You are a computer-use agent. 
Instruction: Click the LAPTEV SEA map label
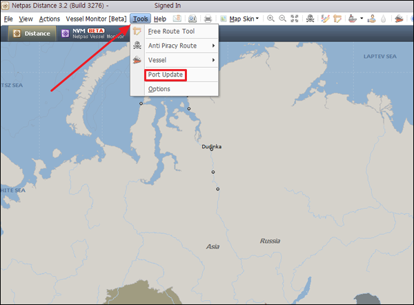380,57
